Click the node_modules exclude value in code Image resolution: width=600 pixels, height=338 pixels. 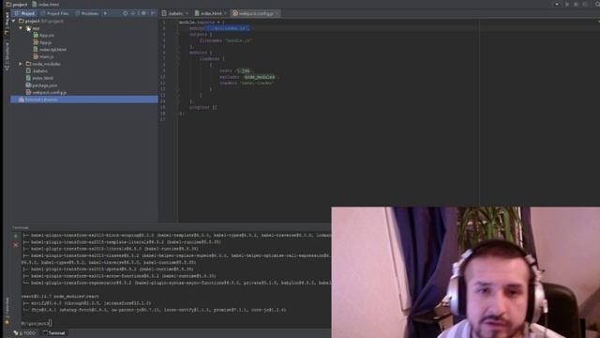pos(259,77)
